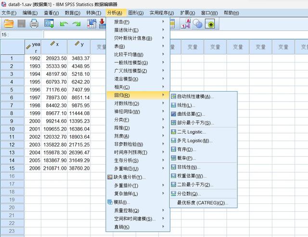Open the 数据(D) menu
308x237 pixels.
tap(73, 13)
